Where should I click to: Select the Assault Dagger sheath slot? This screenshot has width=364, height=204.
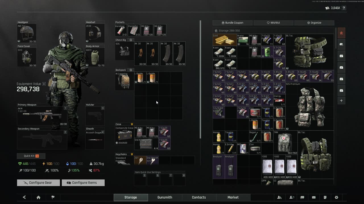click(95, 140)
